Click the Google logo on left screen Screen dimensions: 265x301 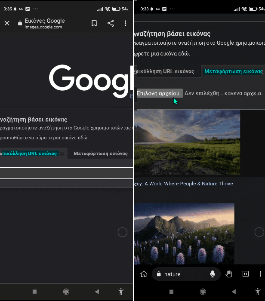pos(91,81)
